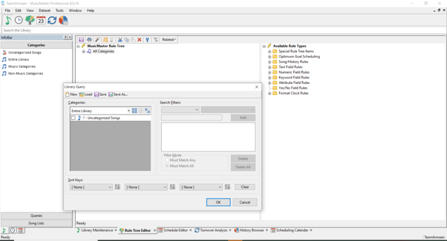Select all categories icon in Library Query

click(134, 110)
